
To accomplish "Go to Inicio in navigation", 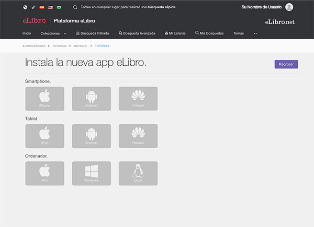I will pyautogui.click(x=27, y=33).
